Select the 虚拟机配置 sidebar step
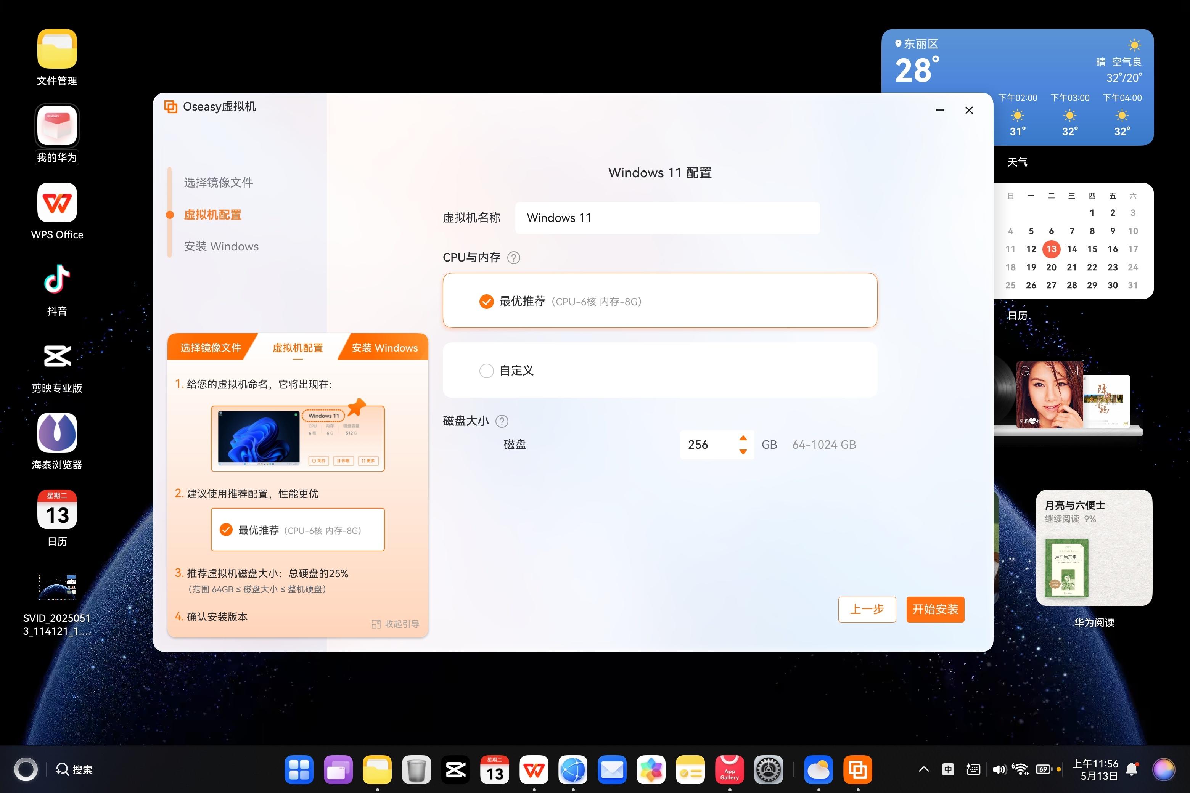The width and height of the screenshot is (1190, 793). coord(212,214)
